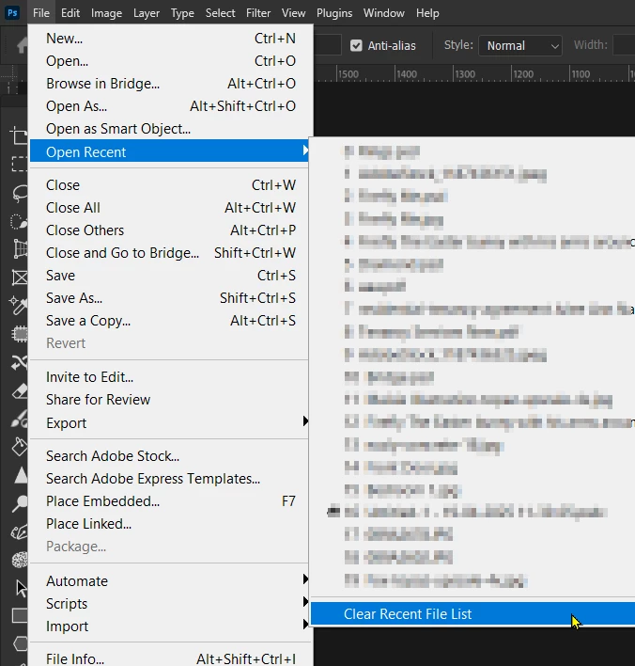Open the View menu

[293, 13]
